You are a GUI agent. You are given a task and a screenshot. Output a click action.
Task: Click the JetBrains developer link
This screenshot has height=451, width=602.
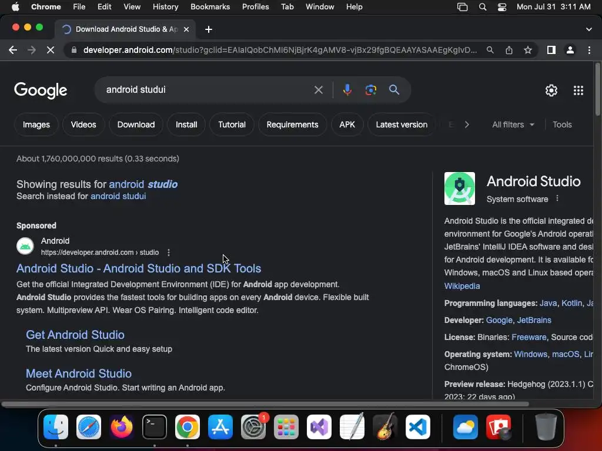tap(534, 320)
